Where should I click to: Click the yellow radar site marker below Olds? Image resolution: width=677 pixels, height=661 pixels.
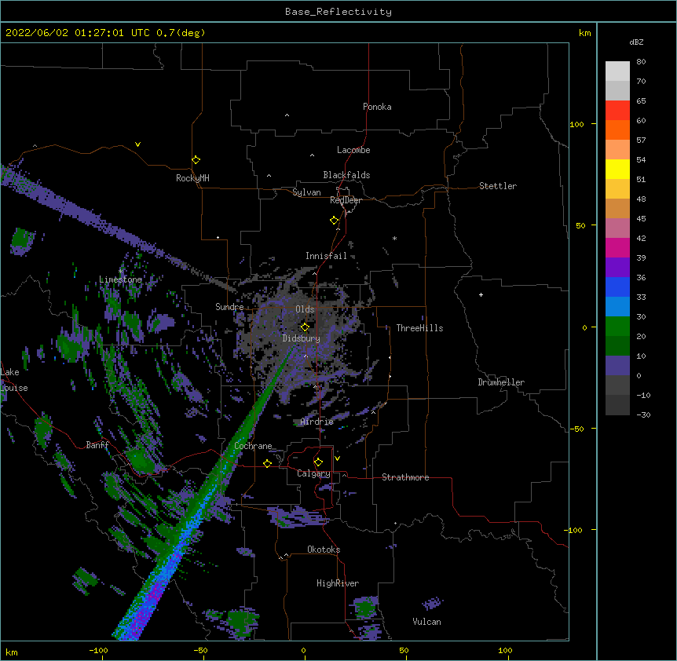pos(305,327)
